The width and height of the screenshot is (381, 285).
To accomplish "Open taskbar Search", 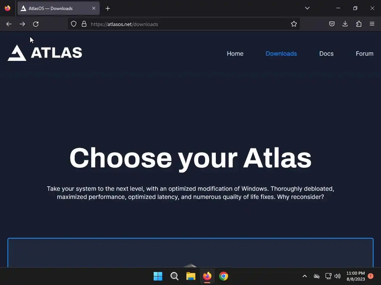I will [x=174, y=276].
